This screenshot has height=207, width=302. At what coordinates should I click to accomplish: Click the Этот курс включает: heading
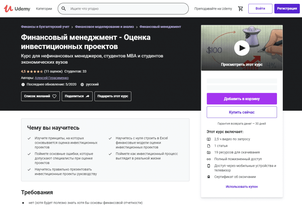click(225, 132)
